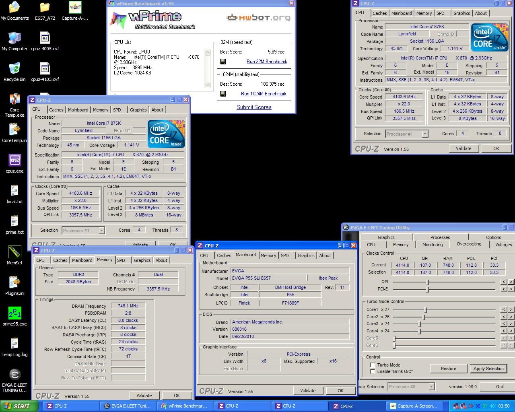
Task: Click save icon beside 32M Best Score
Action: 223,62
